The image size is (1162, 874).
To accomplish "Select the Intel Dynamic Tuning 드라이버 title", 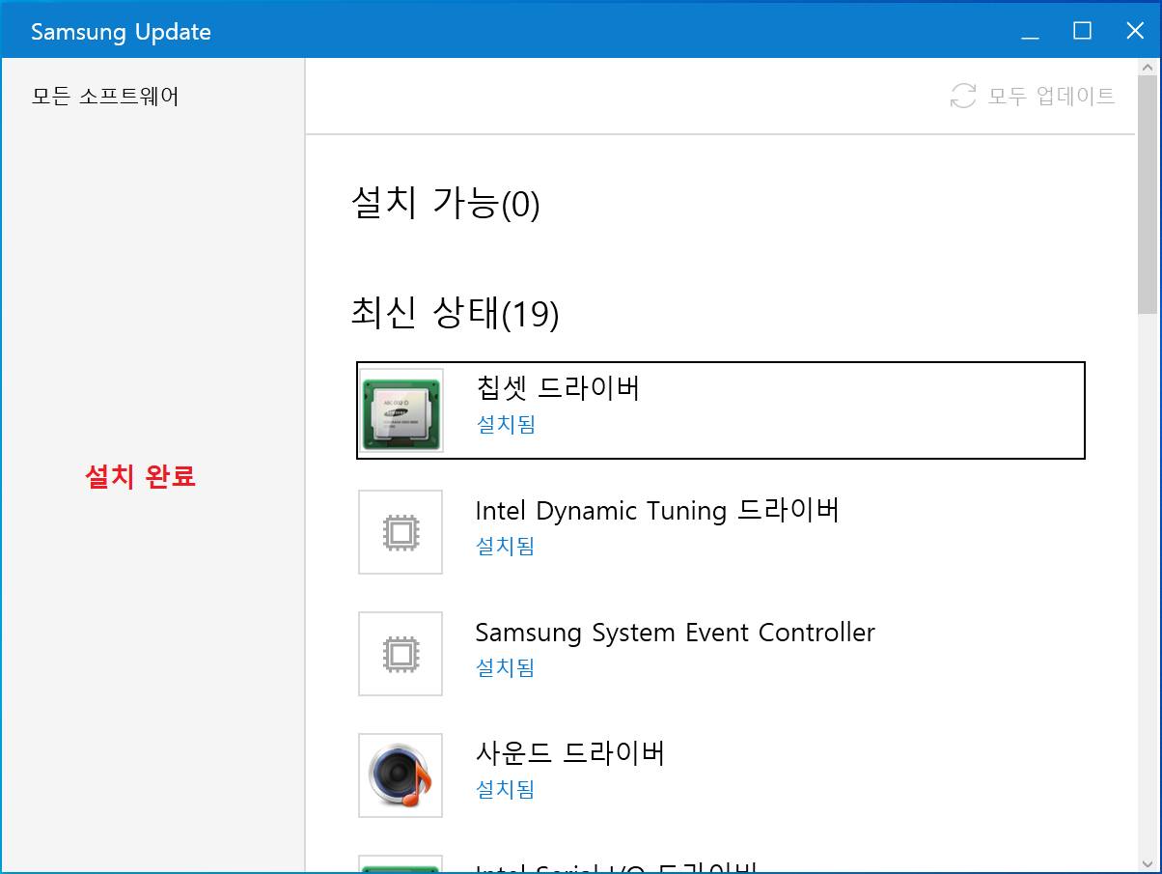I will coord(657,509).
